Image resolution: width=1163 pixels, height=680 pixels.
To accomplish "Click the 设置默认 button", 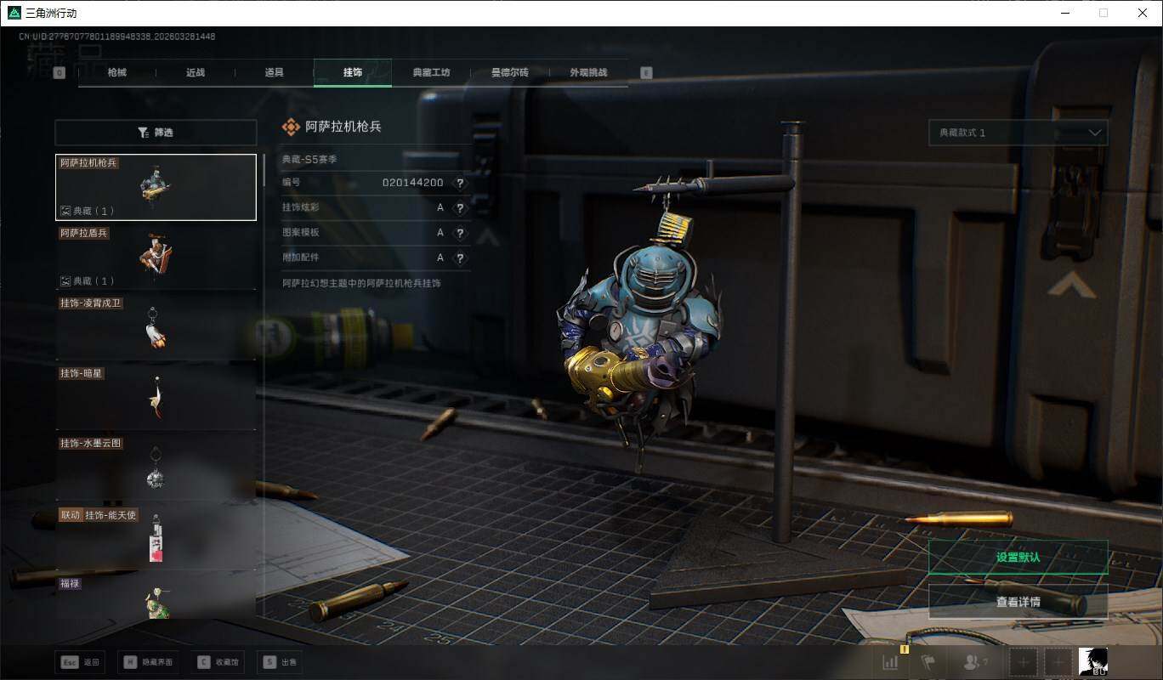I will click(1018, 558).
